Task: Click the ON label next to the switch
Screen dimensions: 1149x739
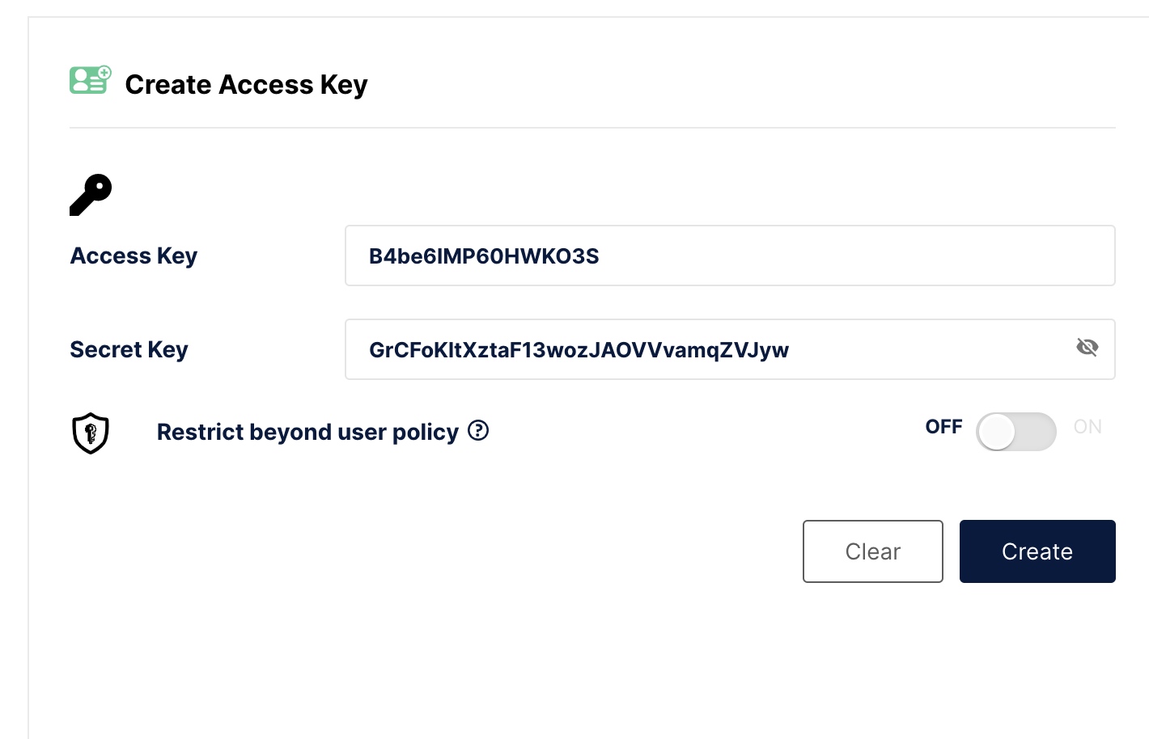Action: pos(1088,427)
